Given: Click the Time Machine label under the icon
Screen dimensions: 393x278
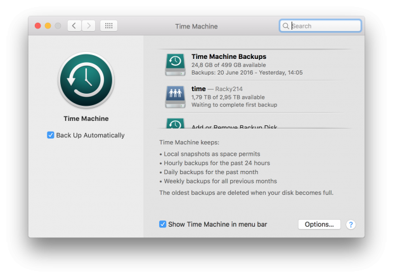Looking at the screenshot, I should pyautogui.click(x=86, y=118).
